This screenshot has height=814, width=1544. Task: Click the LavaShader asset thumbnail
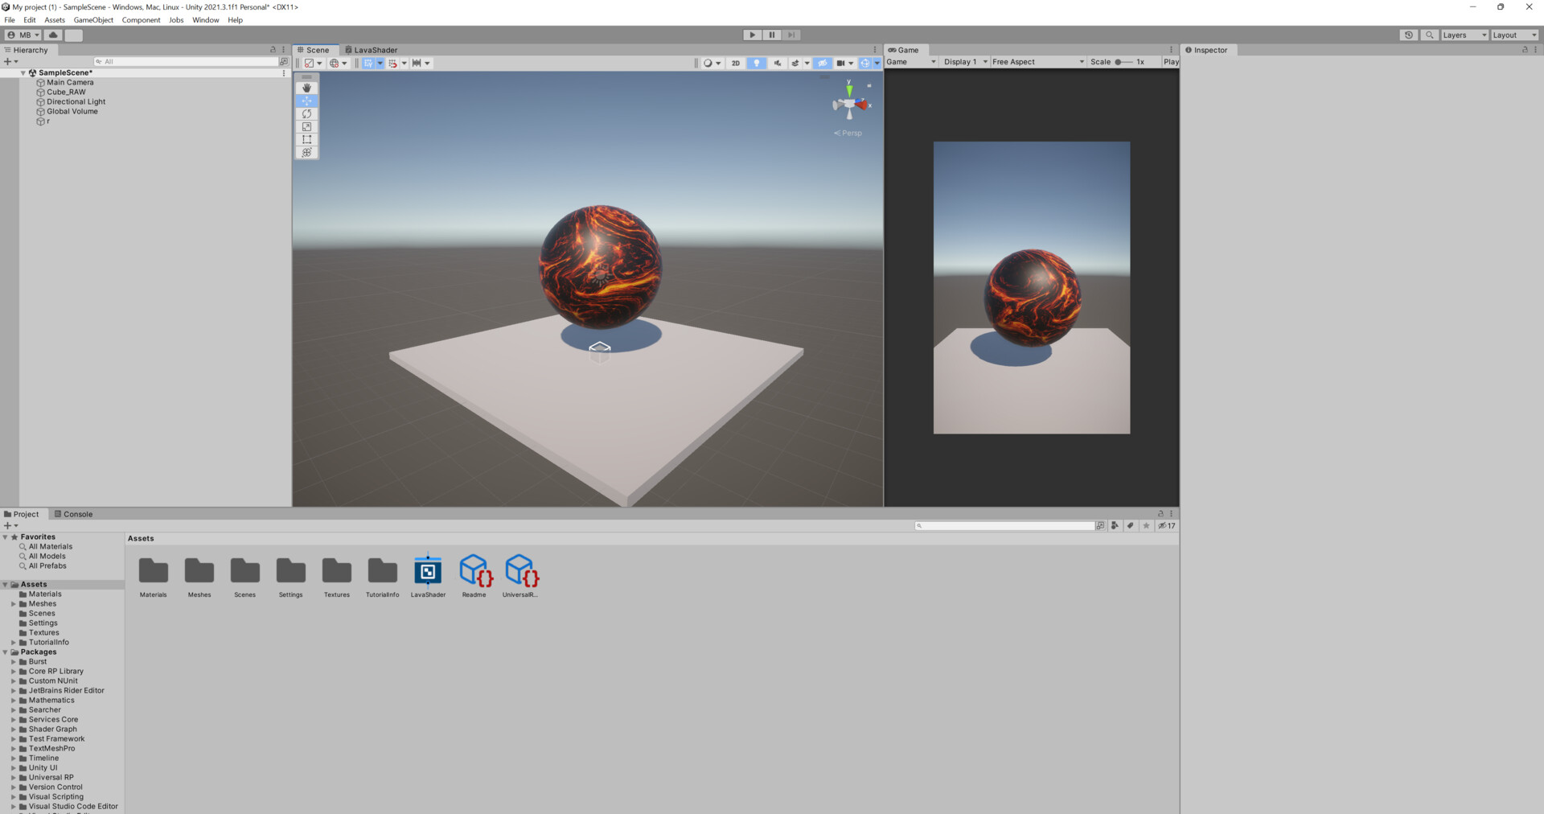(x=428, y=571)
